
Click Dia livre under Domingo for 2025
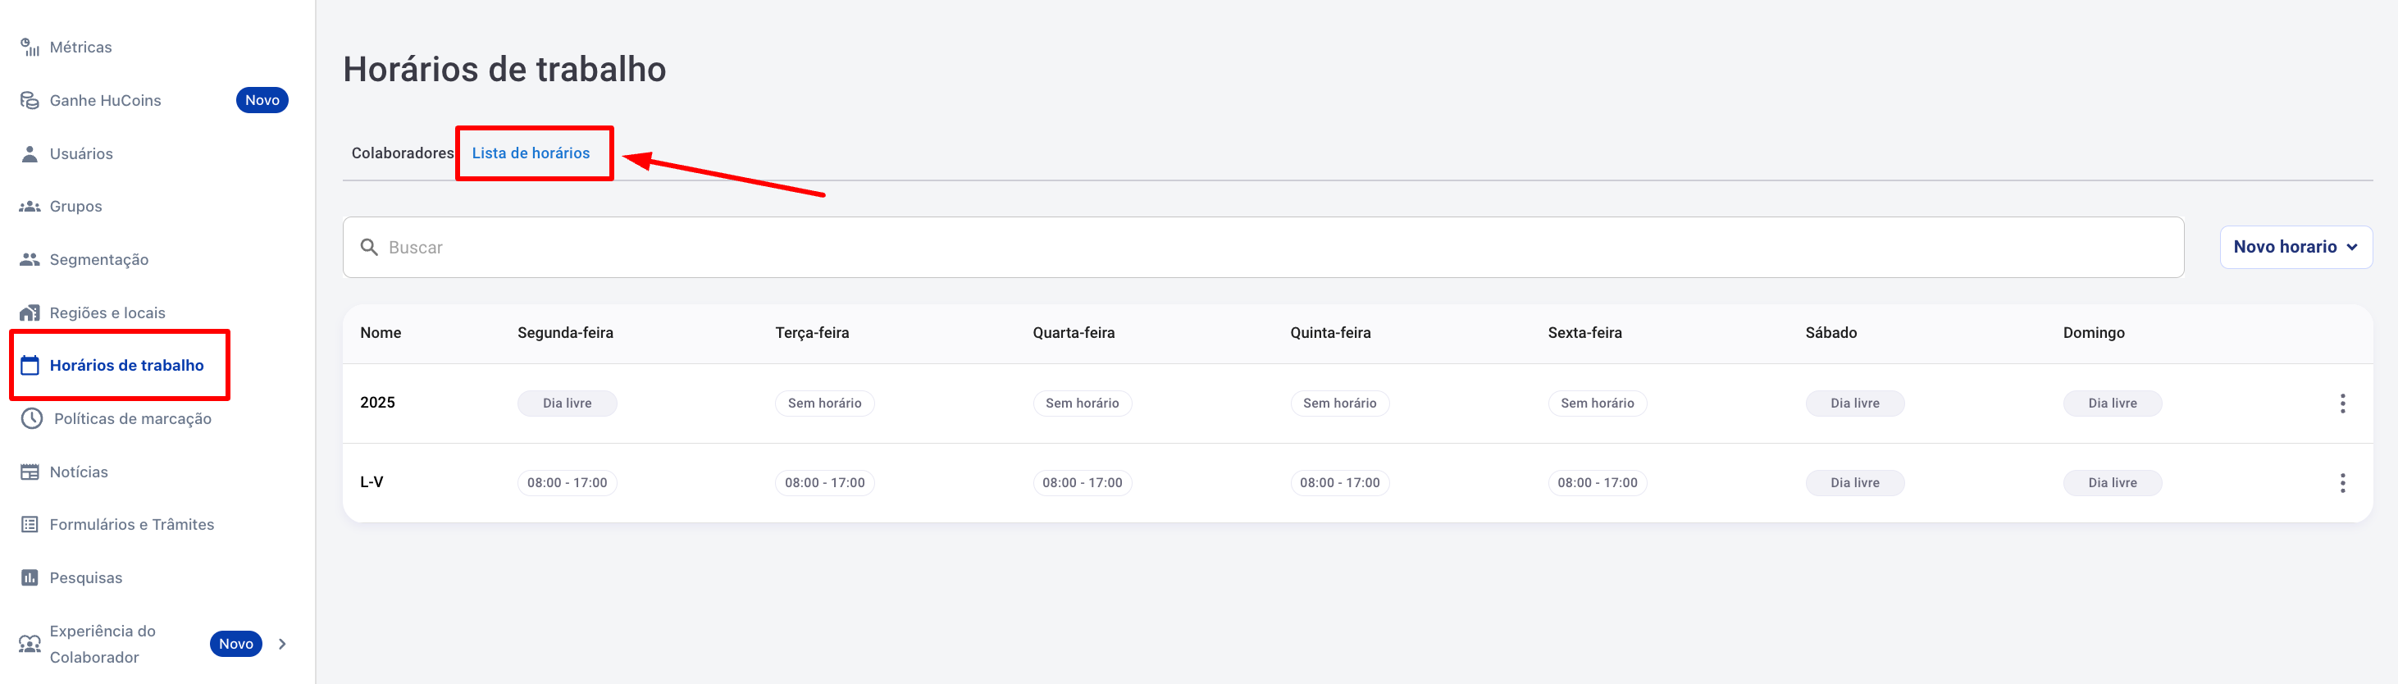[x=2113, y=403]
